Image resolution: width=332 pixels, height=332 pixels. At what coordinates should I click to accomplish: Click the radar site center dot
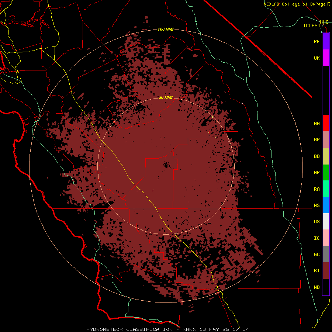(x=166, y=165)
